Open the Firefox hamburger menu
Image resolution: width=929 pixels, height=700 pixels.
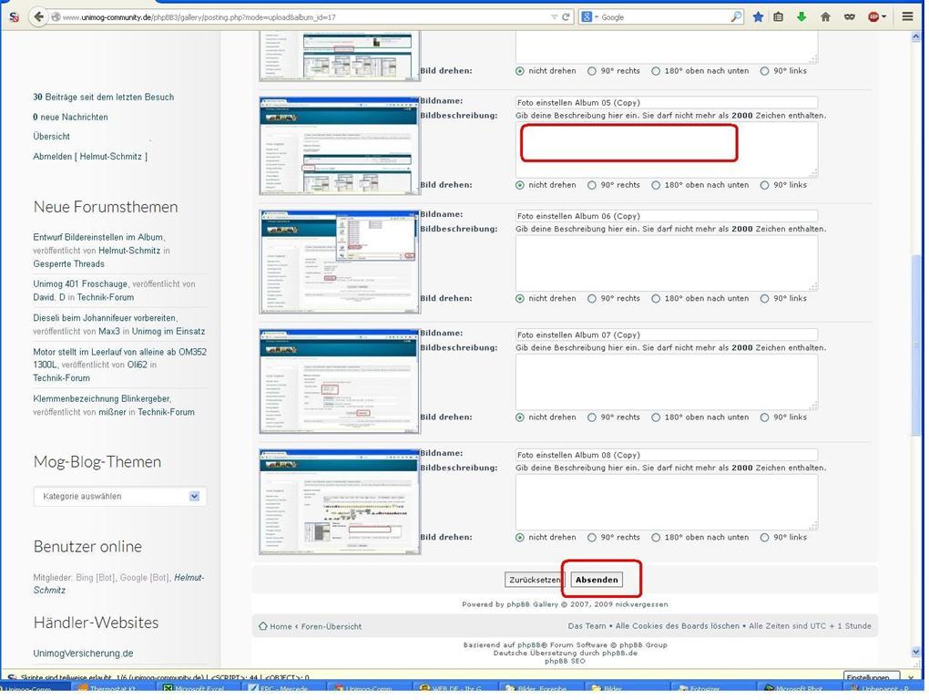click(907, 16)
